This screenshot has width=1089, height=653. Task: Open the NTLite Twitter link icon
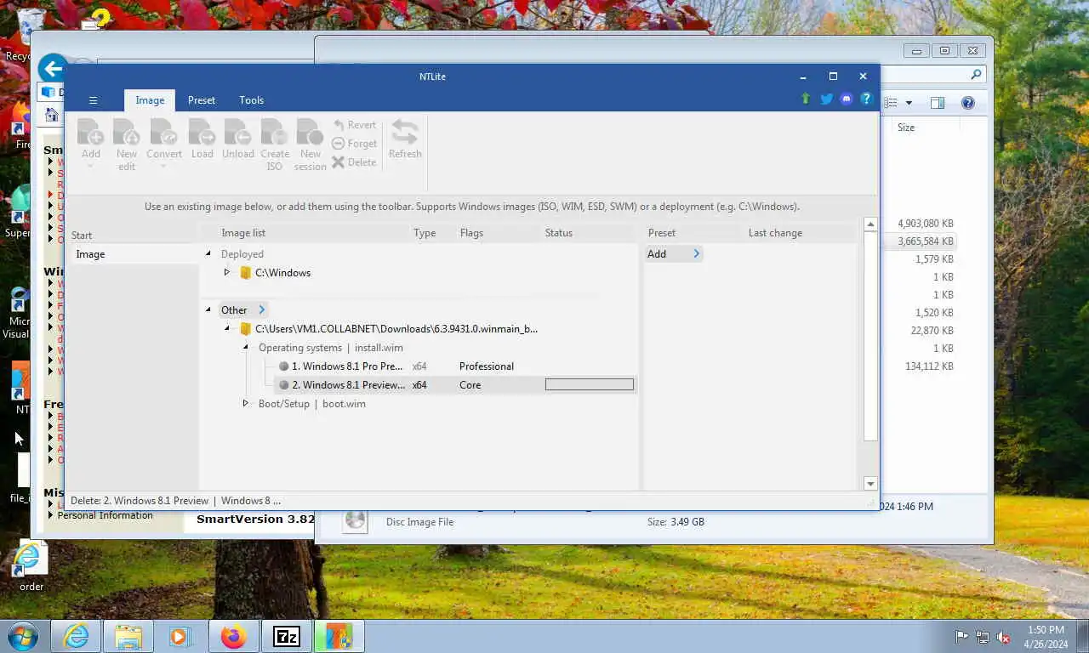pyautogui.click(x=826, y=99)
